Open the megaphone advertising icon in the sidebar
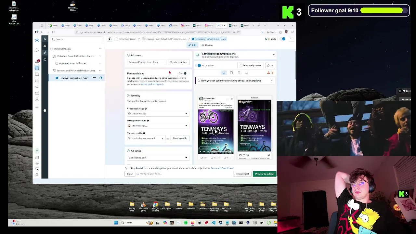The height and width of the screenshot is (234, 416). pyautogui.click(x=37, y=87)
